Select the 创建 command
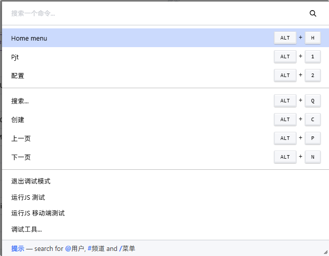This screenshot has width=329, height=256. 166,120
